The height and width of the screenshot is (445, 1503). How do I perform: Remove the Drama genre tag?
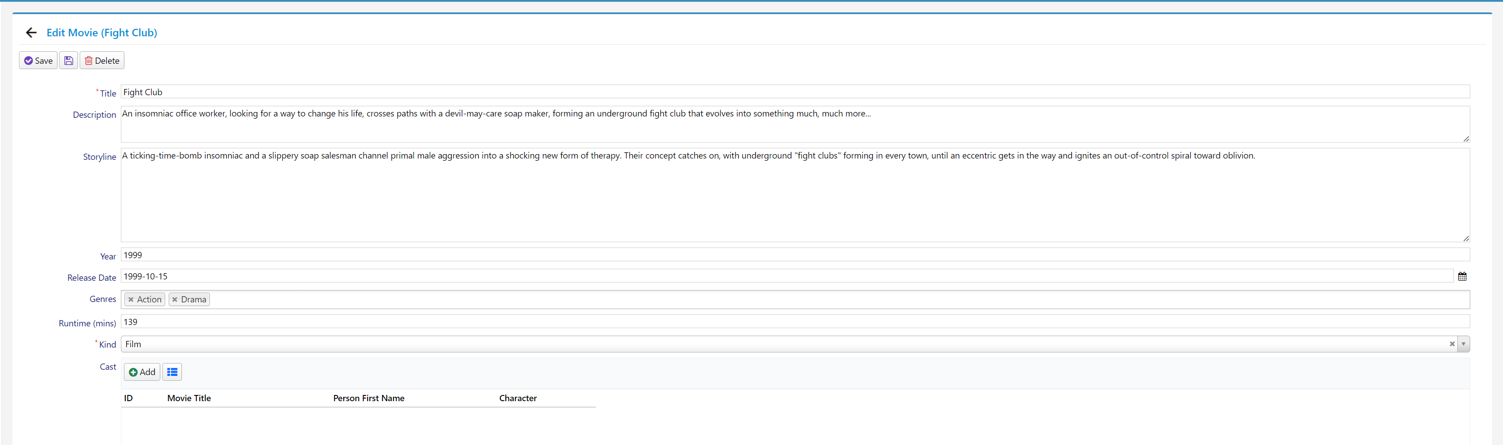point(174,300)
